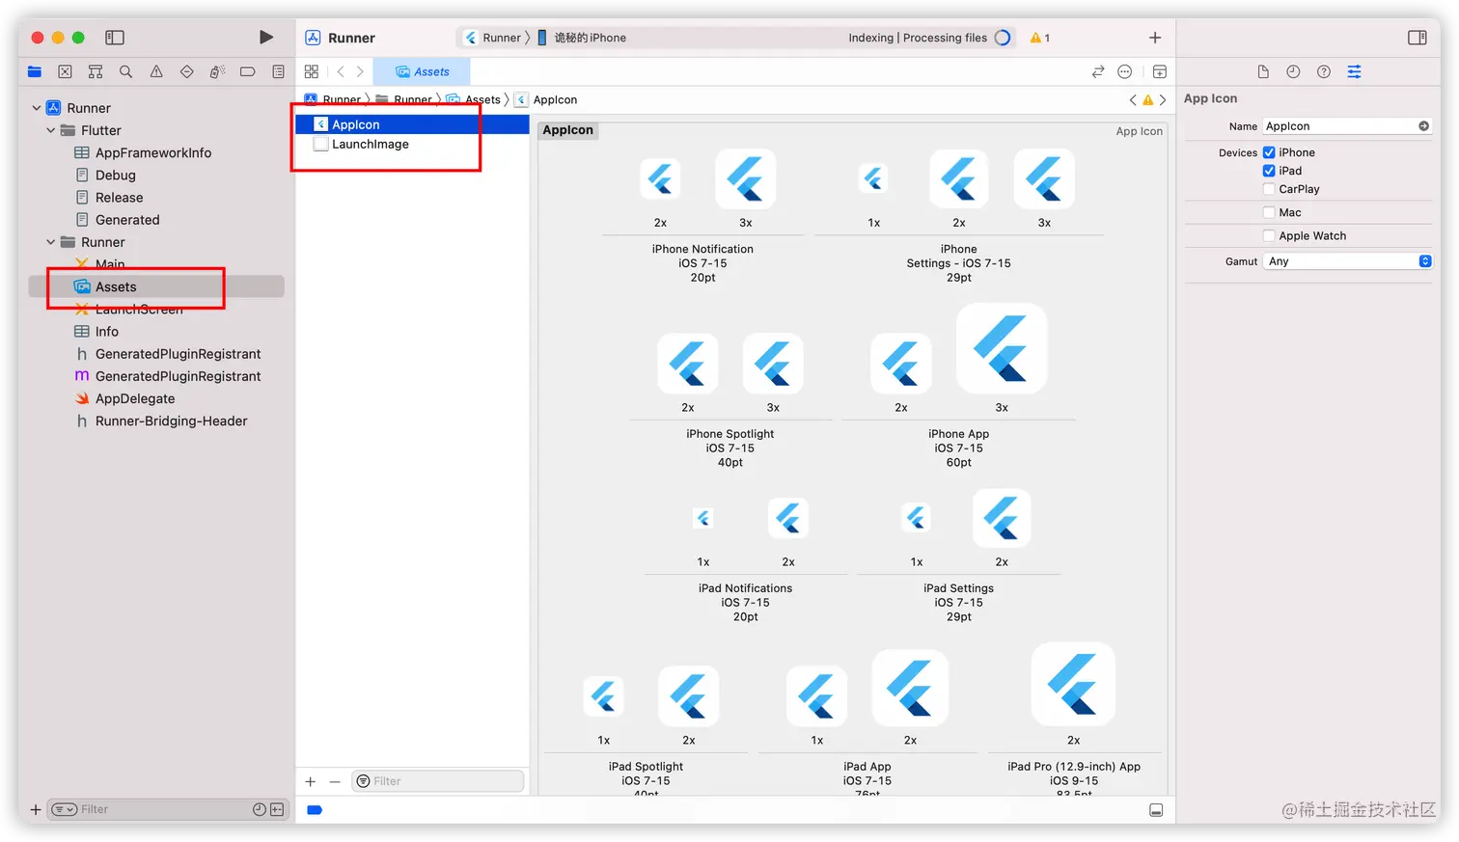Open the Debug navigator icon
The height and width of the screenshot is (842, 1459).
pos(217,71)
